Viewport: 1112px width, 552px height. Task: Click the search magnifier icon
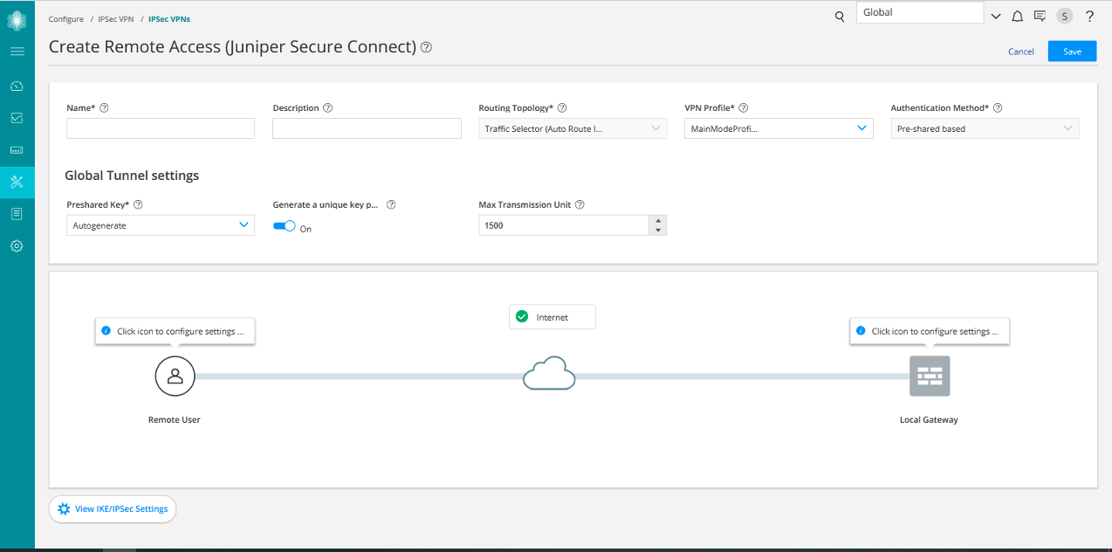pyautogui.click(x=840, y=16)
